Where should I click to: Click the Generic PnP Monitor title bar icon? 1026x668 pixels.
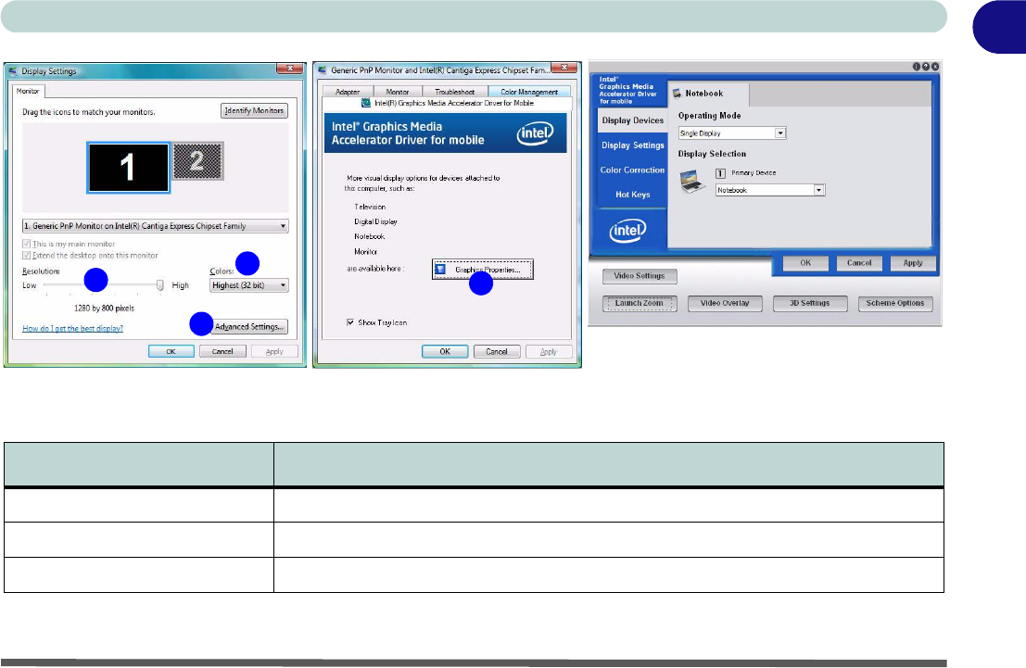[323, 70]
